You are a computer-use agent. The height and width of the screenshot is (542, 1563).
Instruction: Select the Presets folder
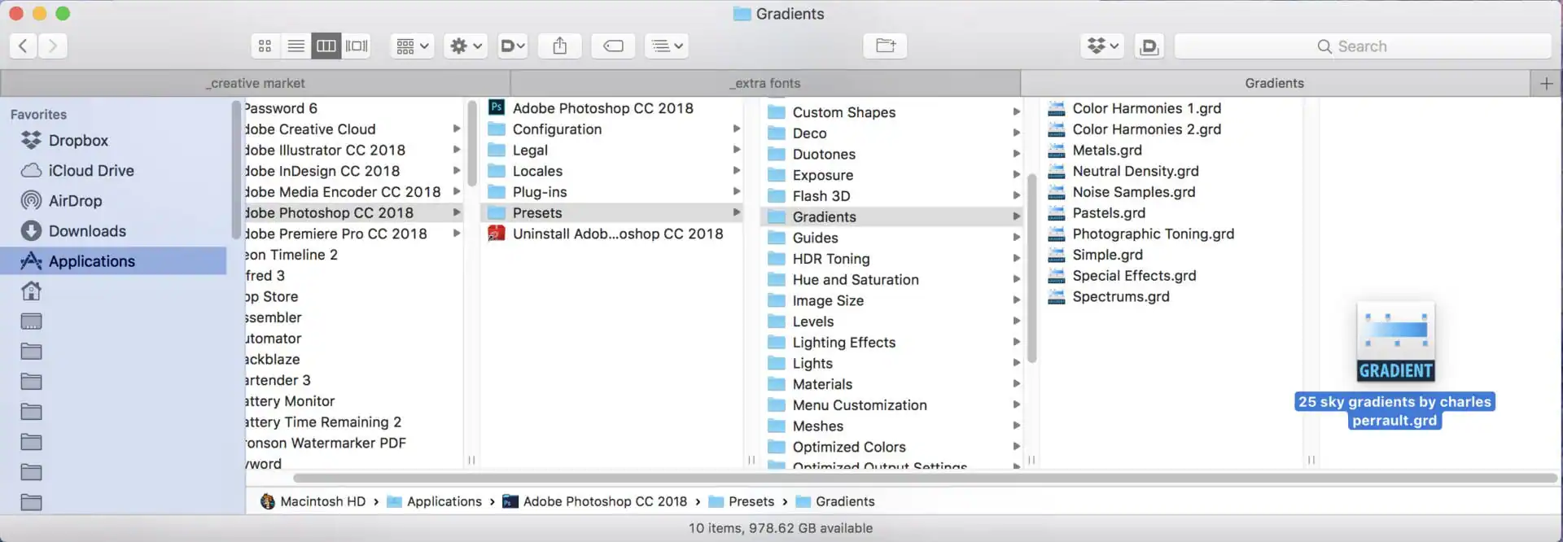611,212
